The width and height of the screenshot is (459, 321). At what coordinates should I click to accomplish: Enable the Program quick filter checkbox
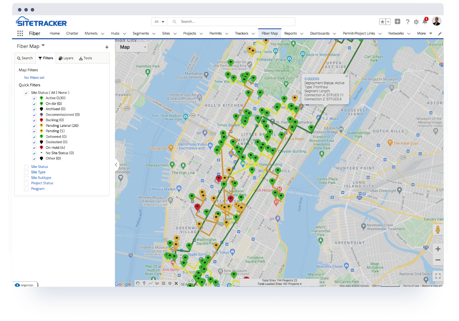(26, 189)
